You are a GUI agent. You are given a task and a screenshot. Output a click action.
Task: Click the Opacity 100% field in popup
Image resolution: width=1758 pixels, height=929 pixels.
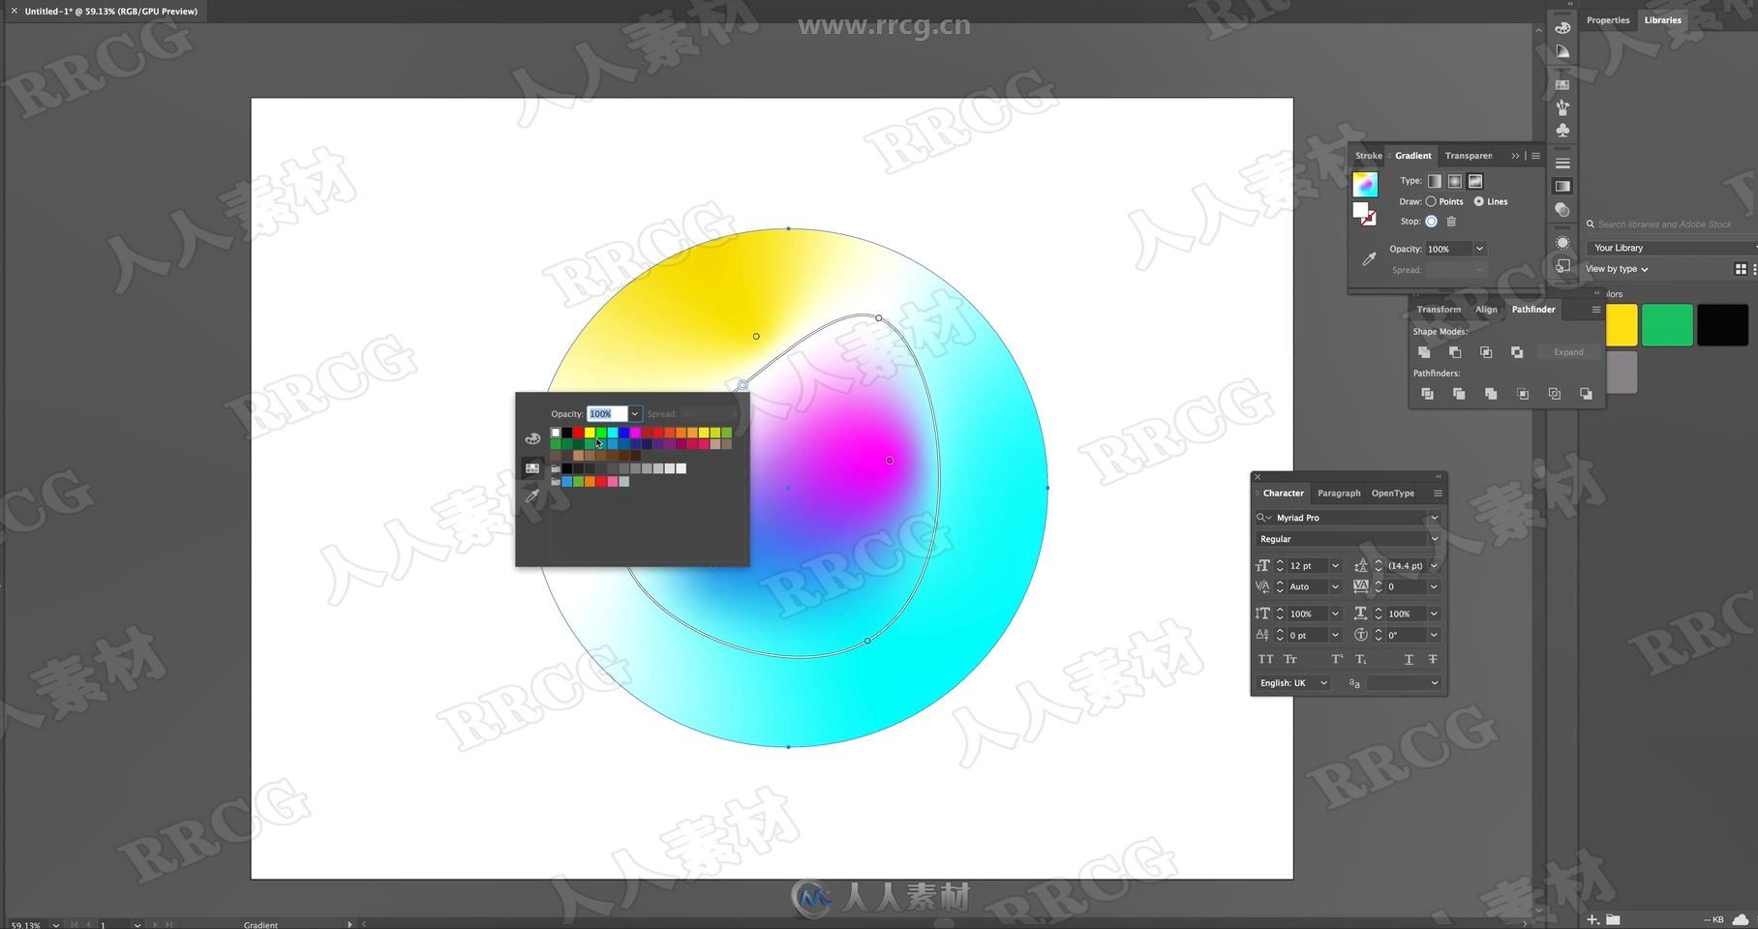606,414
